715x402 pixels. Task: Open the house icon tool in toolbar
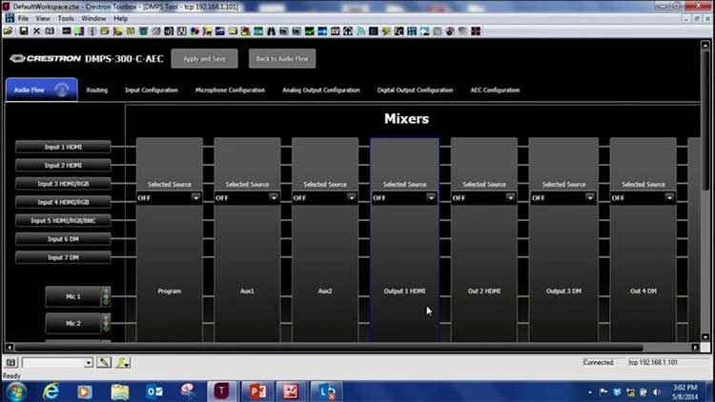348,31
